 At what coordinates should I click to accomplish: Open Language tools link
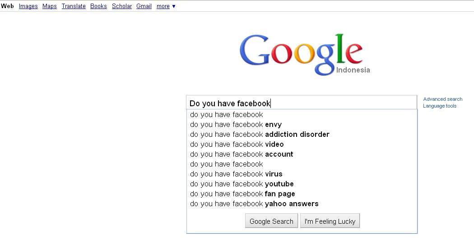click(440, 106)
